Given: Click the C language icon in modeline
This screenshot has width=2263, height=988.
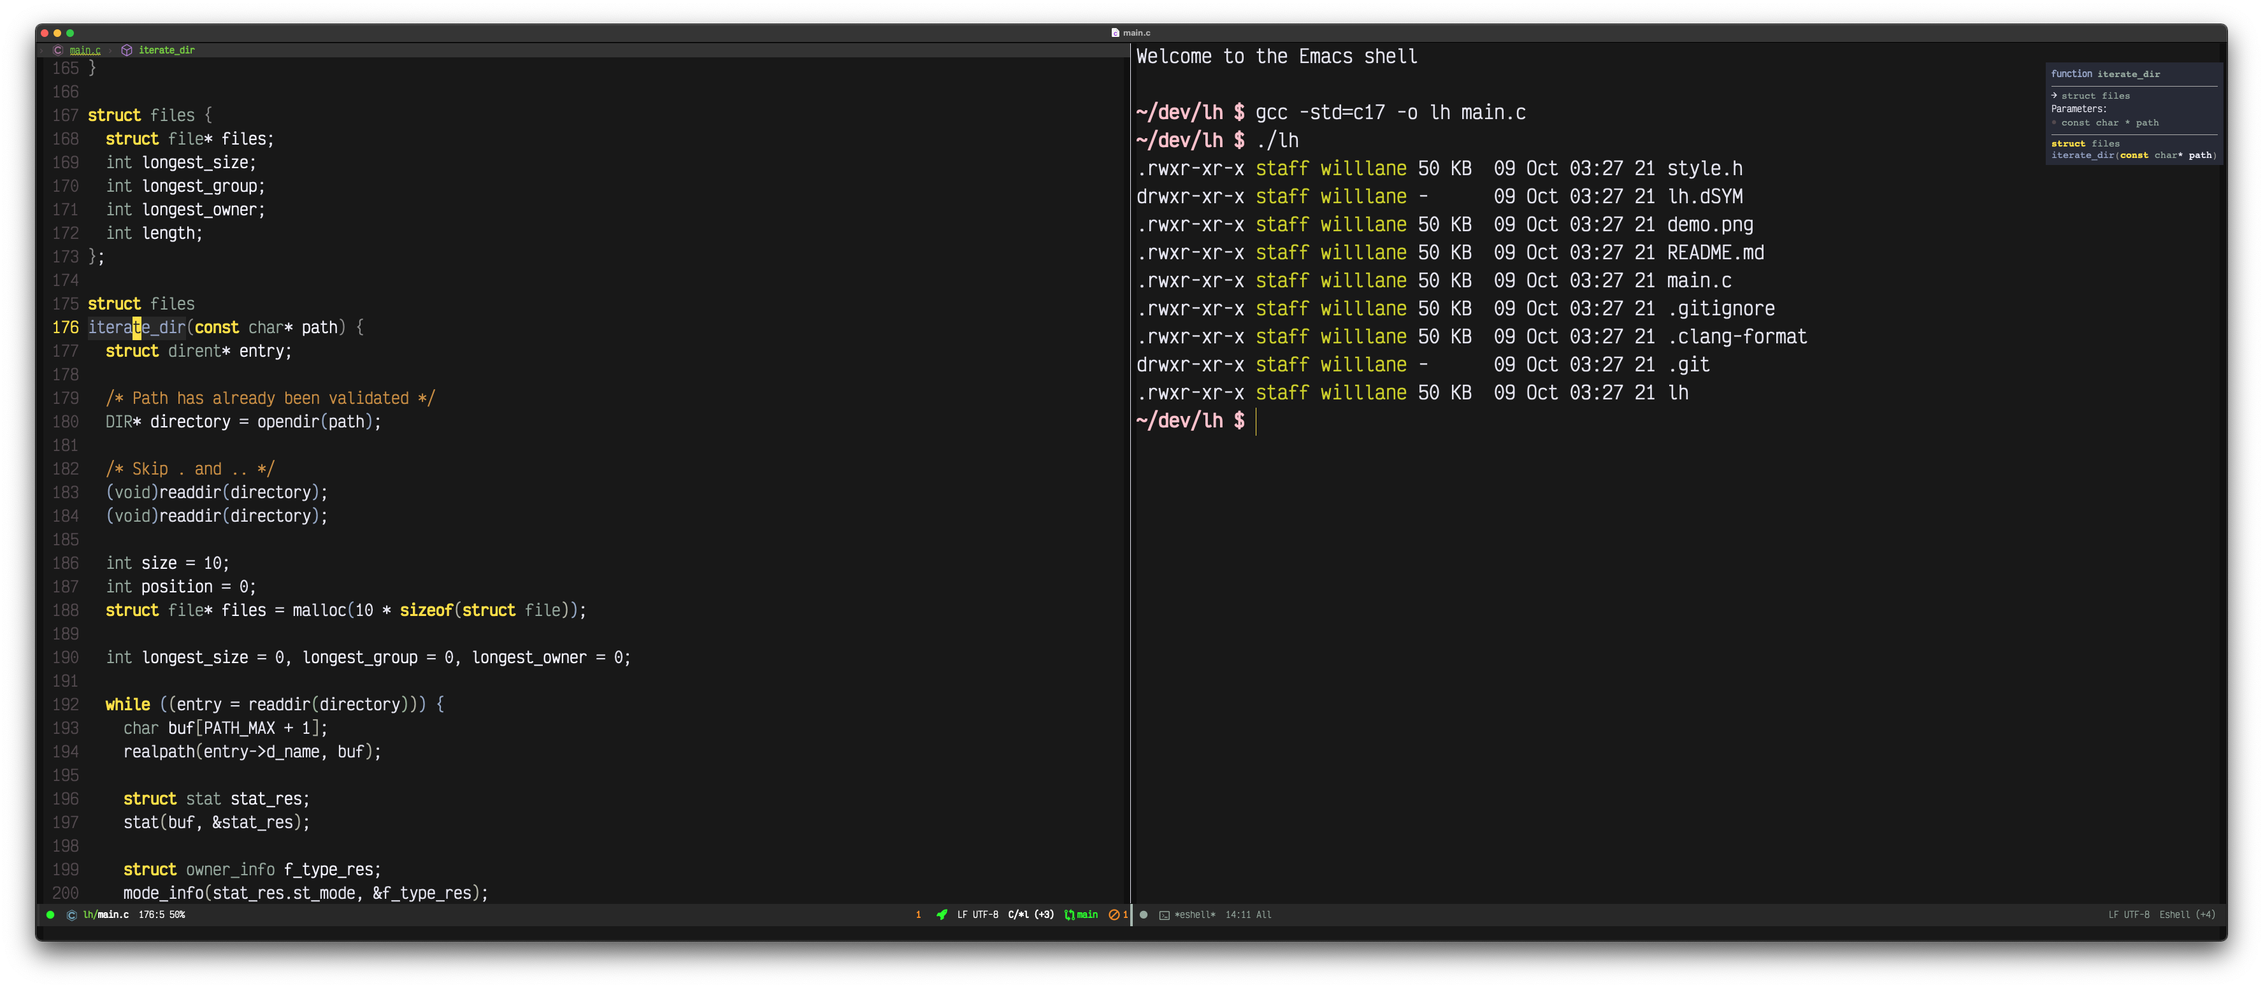Looking at the screenshot, I should (x=72, y=914).
